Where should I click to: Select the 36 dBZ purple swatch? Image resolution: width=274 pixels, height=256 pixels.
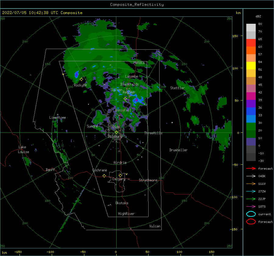251,103
